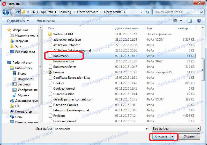Click file list scrollbar down arrow
The height and width of the screenshot is (145, 207).
click(x=203, y=121)
